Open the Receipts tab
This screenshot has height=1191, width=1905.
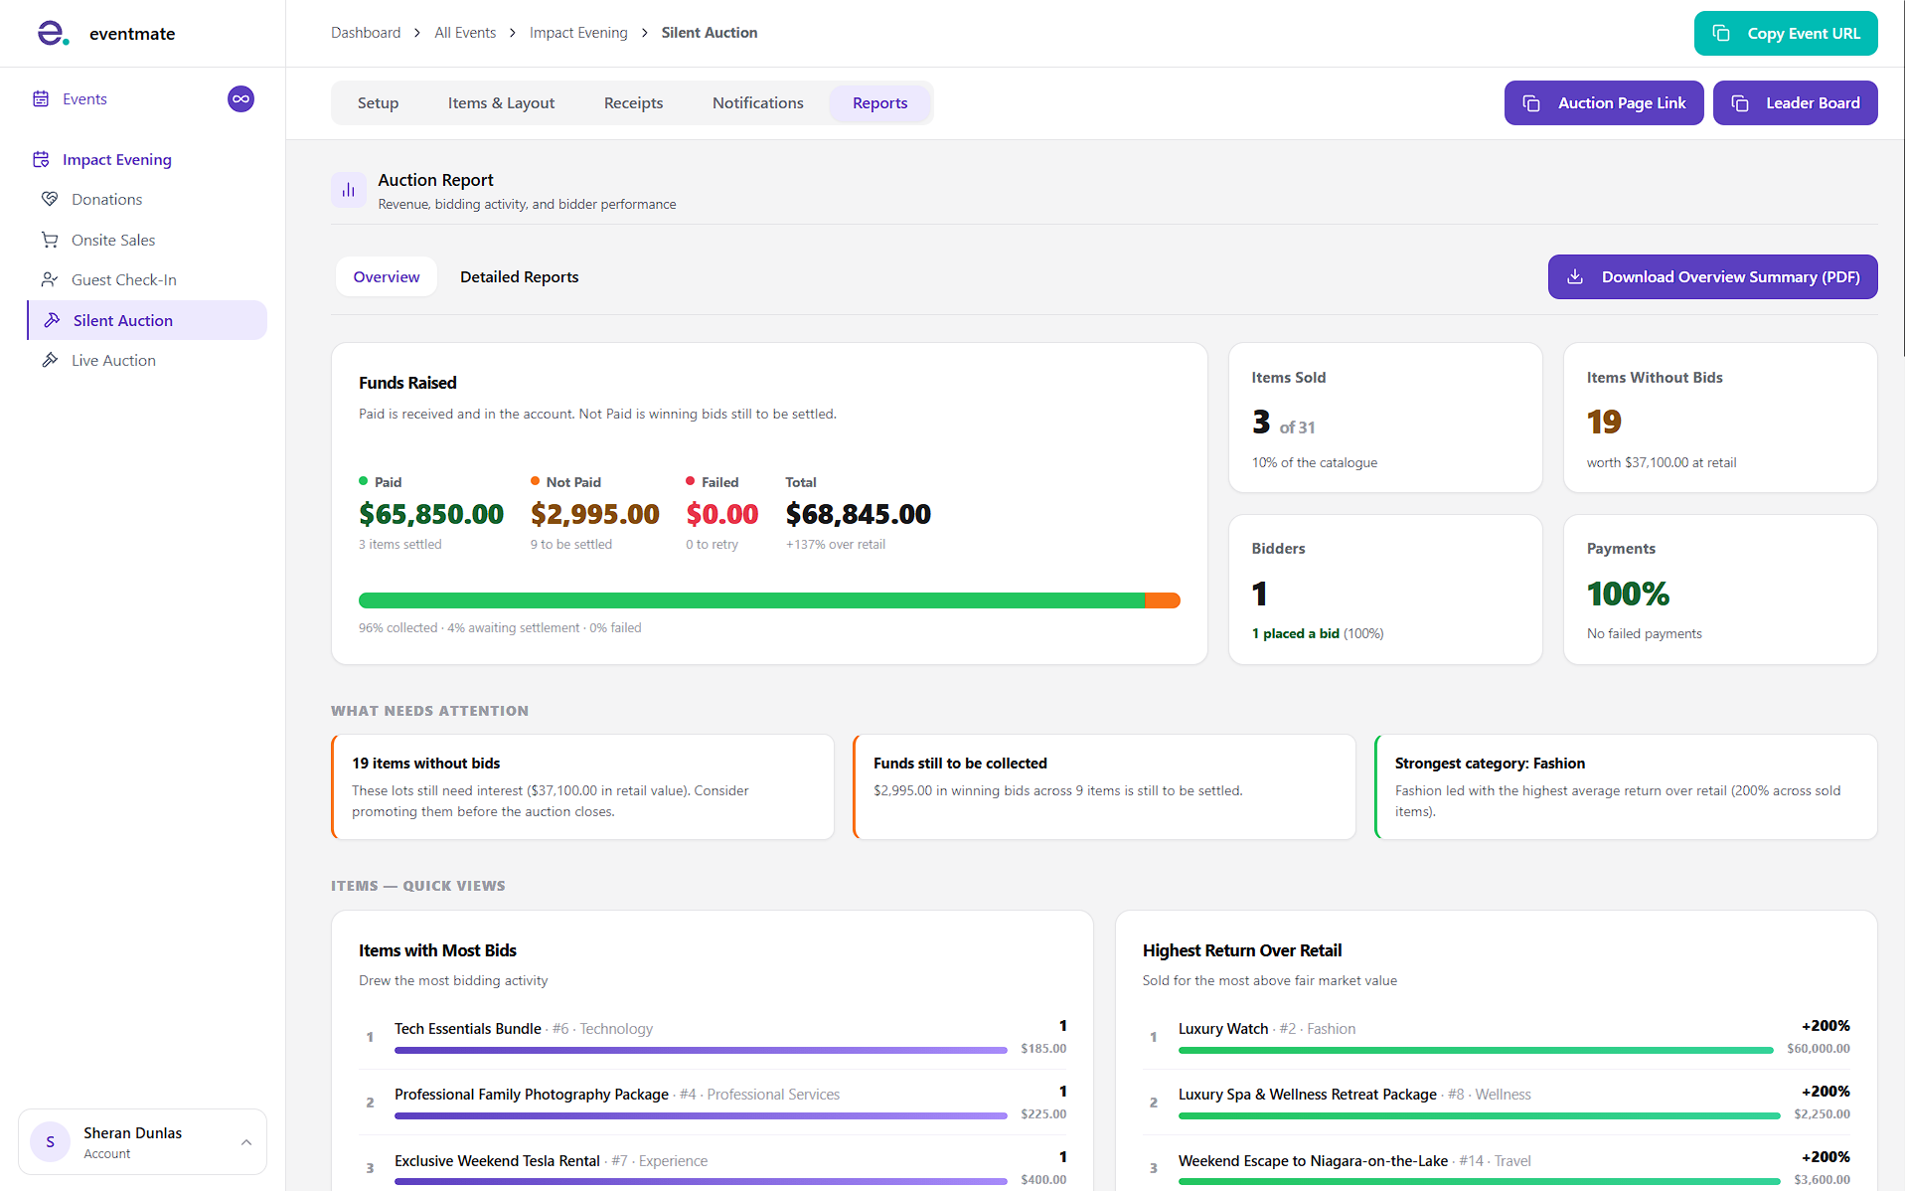pyautogui.click(x=633, y=103)
